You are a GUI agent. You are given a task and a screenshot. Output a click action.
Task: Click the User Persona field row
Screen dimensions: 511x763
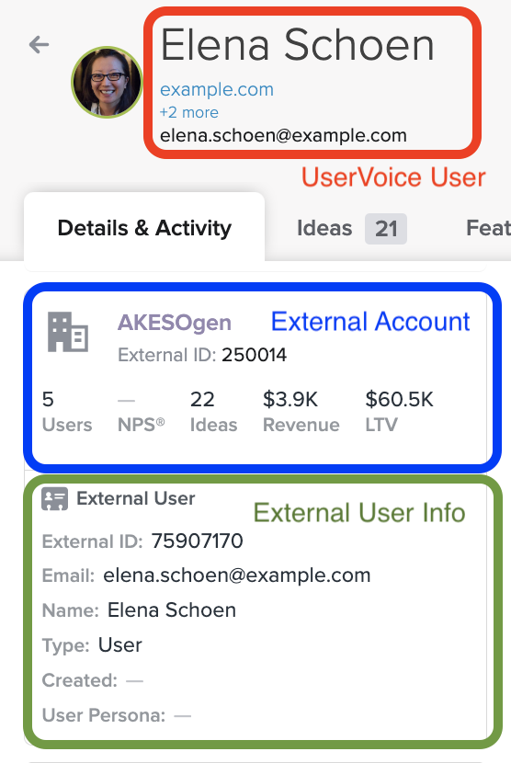point(117,715)
